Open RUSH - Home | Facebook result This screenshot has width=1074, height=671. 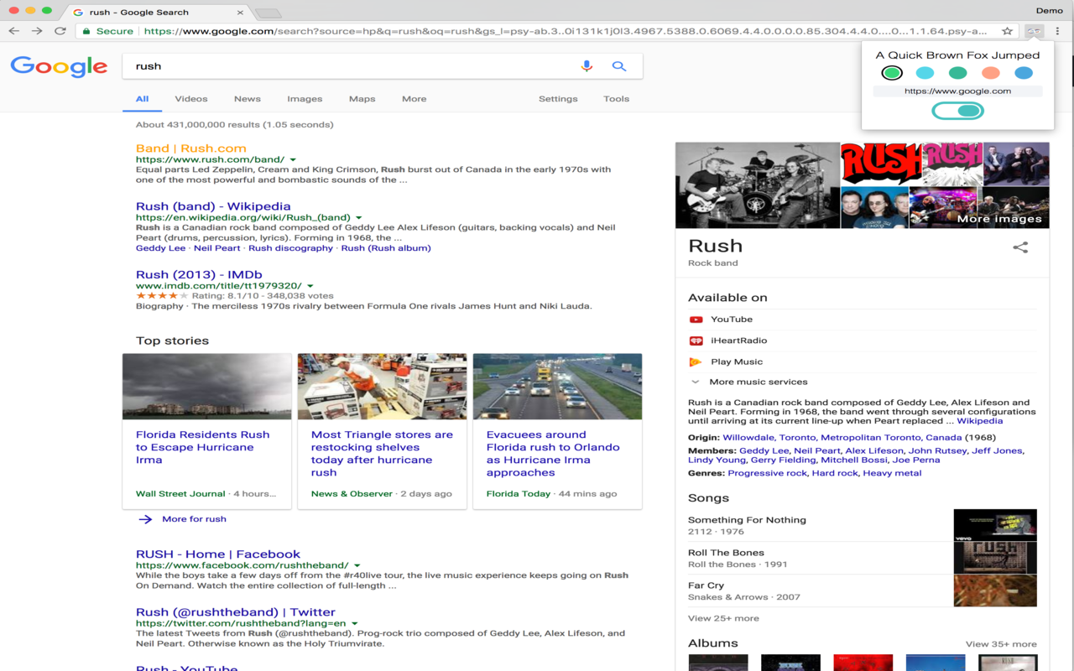coord(218,554)
